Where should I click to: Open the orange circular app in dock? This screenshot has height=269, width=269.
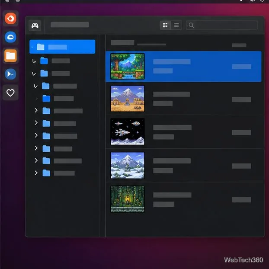tap(10, 18)
